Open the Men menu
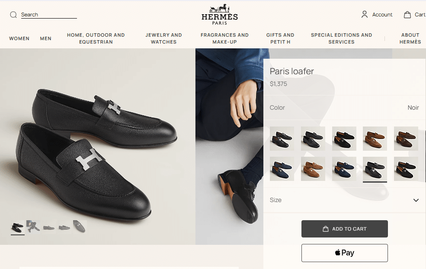 pos(45,38)
